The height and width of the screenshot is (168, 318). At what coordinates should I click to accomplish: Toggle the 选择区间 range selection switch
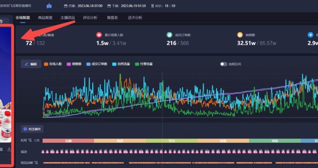point(223,64)
